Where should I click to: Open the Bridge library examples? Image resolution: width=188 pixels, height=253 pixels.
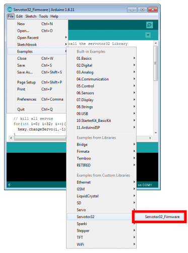coord(101,145)
